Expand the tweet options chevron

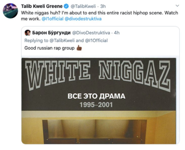pos(177,6)
